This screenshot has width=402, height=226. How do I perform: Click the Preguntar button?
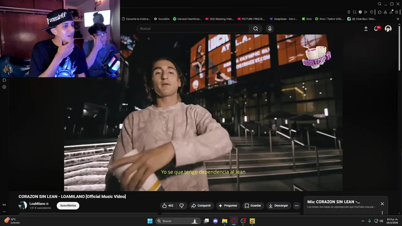click(x=228, y=206)
